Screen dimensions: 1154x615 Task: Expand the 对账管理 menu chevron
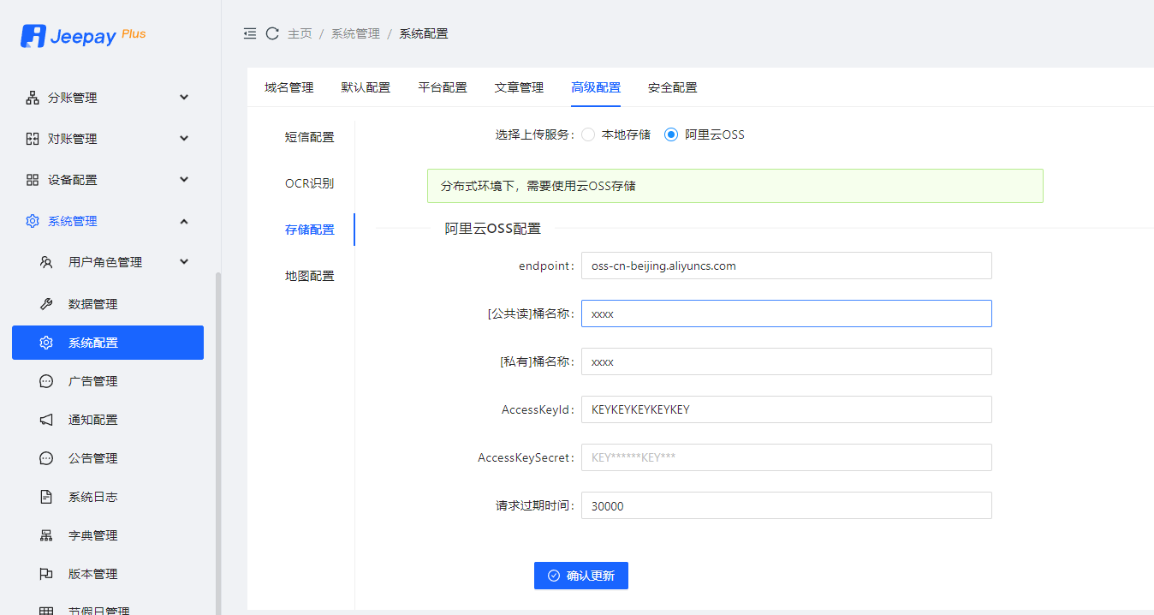tap(184, 139)
